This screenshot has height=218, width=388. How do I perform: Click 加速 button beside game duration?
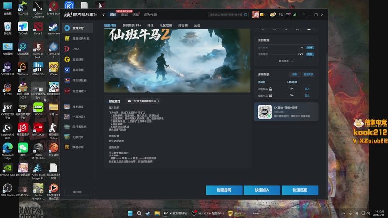(310, 47)
